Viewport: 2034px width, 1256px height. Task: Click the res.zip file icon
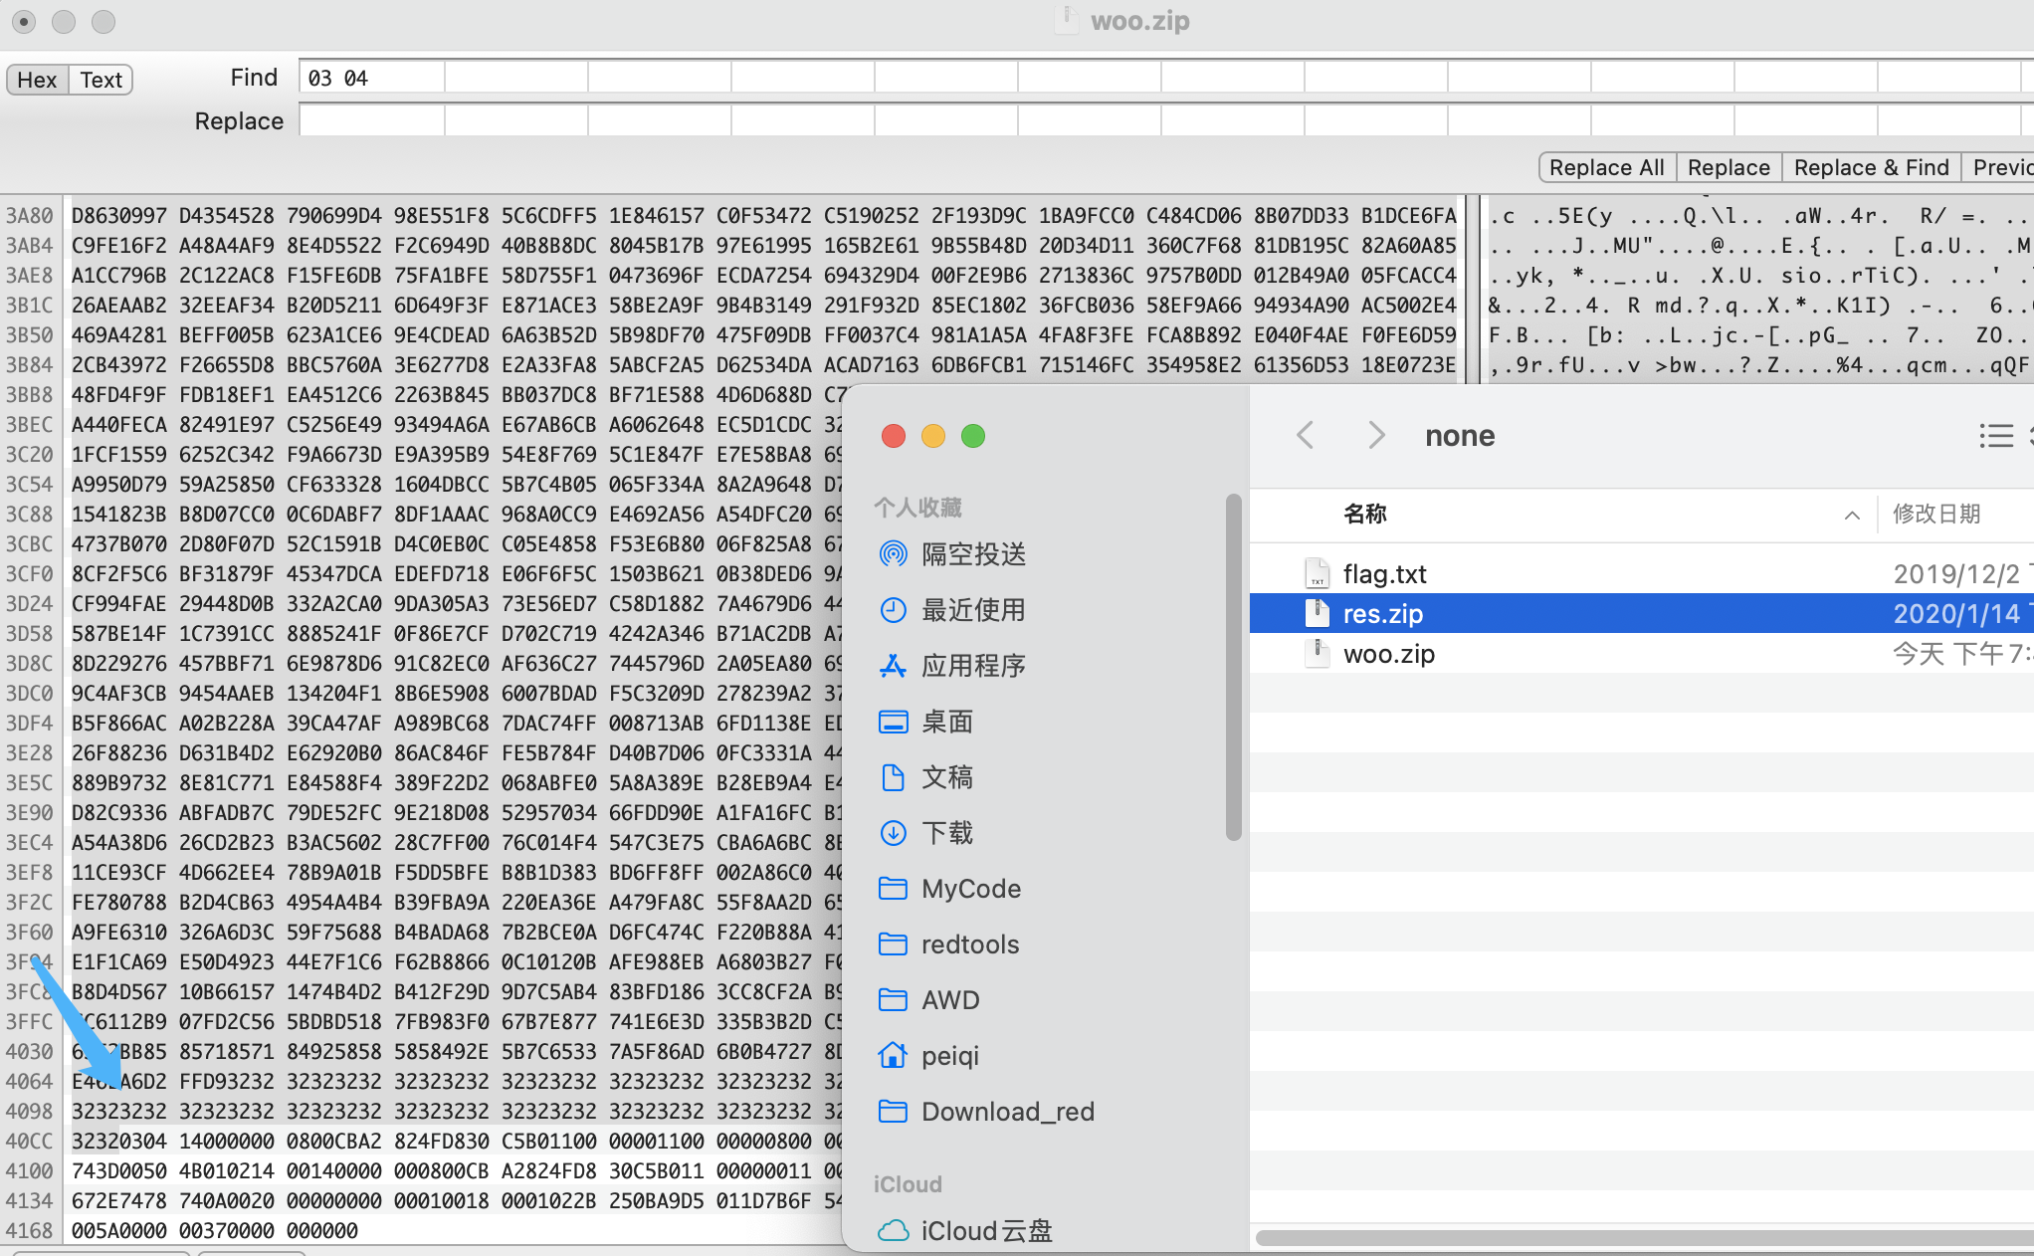(1317, 613)
